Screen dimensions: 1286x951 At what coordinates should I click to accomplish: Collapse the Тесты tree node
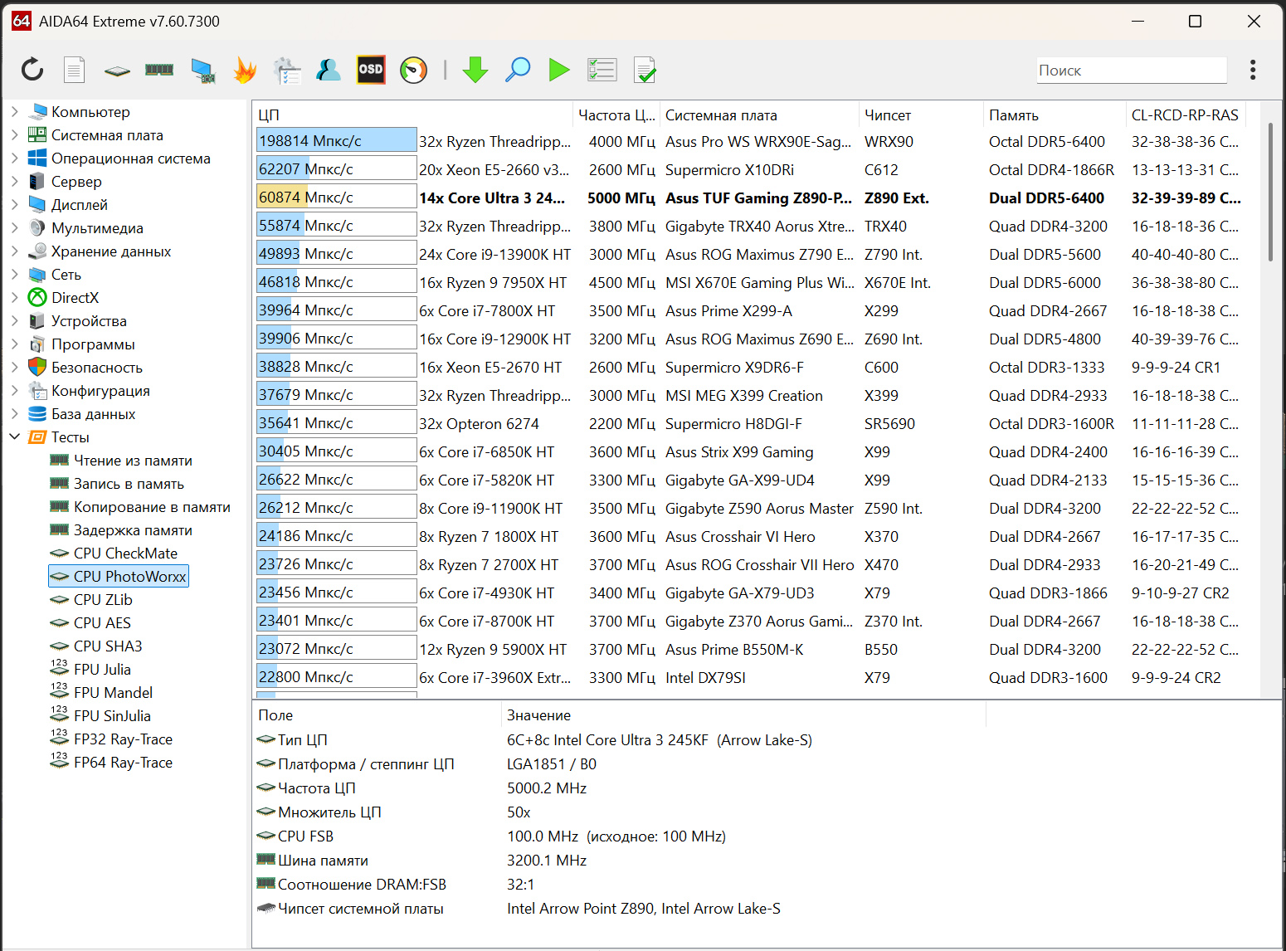coord(14,436)
